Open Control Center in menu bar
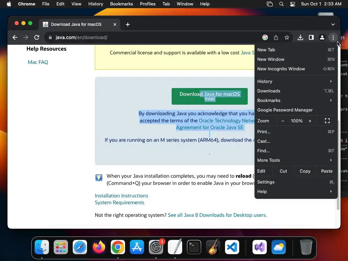Viewport: 348px width, 261px height. tap(293, 4)
